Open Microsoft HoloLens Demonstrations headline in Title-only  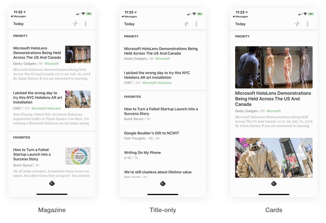pyautogui.click(x=161, y=51)
